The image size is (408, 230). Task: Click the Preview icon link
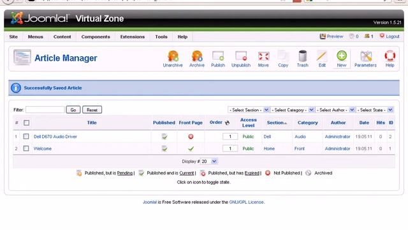pos(331,36)
